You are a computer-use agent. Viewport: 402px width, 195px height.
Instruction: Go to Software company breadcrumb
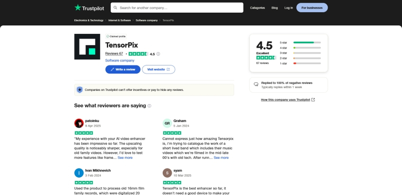[x=147, y=20]
